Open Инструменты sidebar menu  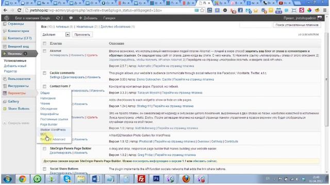pyautogui.click(x=18, y=86)
